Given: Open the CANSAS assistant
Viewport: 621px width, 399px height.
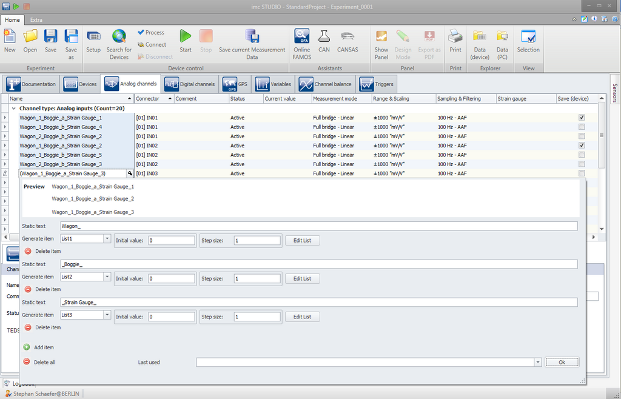Looking at the screenshot, I should pos(347,37).
